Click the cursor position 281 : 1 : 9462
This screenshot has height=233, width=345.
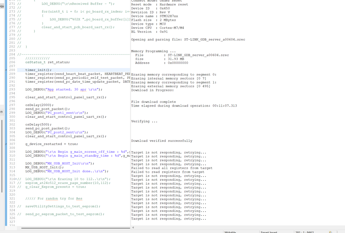coord(305,232)
